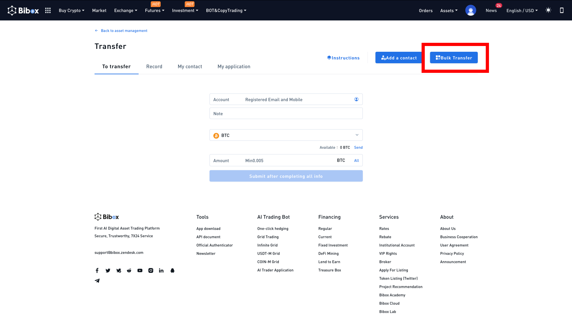Switch to the My contact tab
The height and width of the screenshot is (331, 572).
click(x=190, y=66)
